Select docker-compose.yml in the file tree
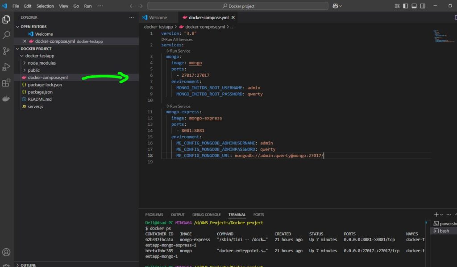The width and height of the screenshot is (457, 267). 48,78
